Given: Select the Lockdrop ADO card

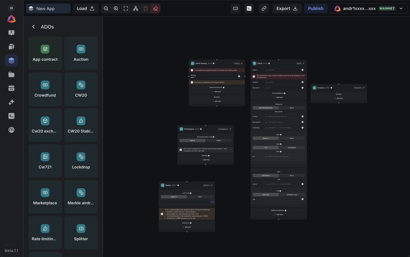Looking at the screenshot, I should [x=81, y=161].
